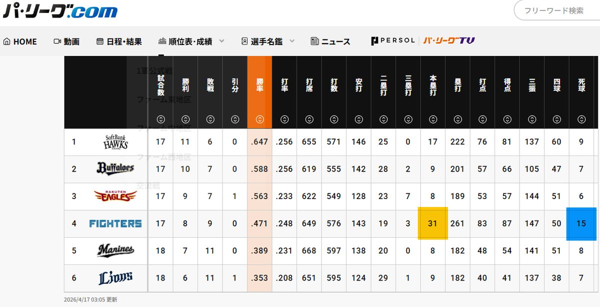Open Lions team logo
Image resolution: width=600 pixels, height=307 pixels.
point(115,277)
